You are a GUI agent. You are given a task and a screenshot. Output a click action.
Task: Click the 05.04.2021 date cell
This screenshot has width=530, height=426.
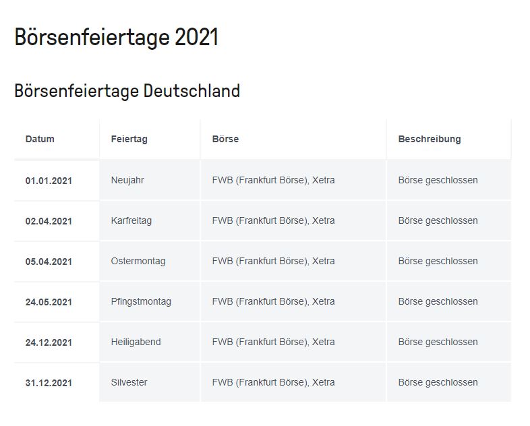(x=49, y=262)
